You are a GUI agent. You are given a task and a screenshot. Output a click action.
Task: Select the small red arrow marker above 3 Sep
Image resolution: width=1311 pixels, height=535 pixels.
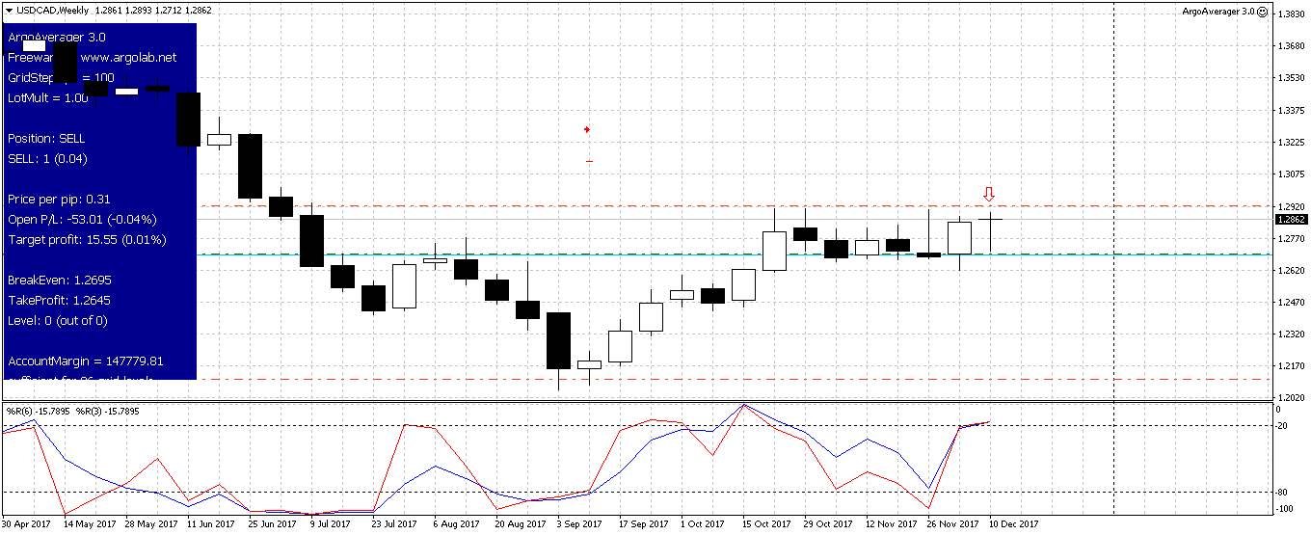click(x=587, y=129)
